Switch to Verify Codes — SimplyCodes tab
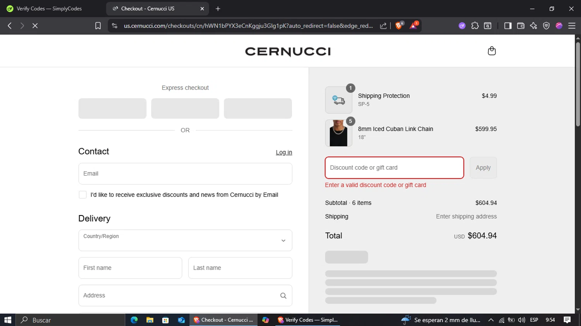This screenshot has width=581, height=326. (x=49, y=9)
